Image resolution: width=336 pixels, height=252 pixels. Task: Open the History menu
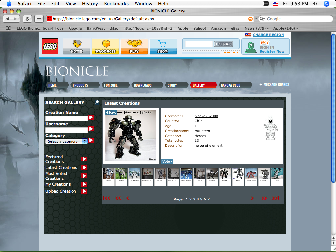coord(90,4)
